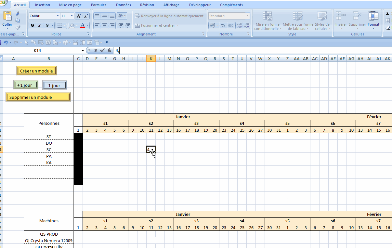Switch to the Insertion ribbon tab
392x248 pixels.
(x=43, y=5)
